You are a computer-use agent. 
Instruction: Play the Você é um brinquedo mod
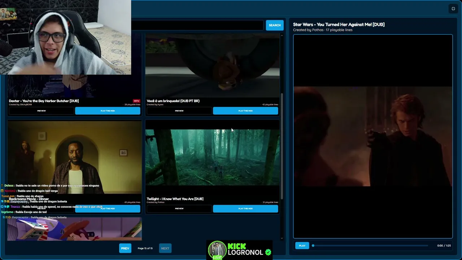[x=245, y=111]
